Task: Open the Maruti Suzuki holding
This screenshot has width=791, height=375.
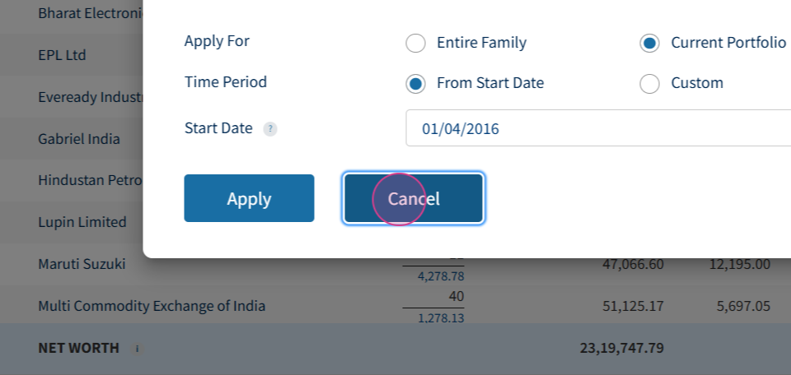Action: [x=82, y=264]
